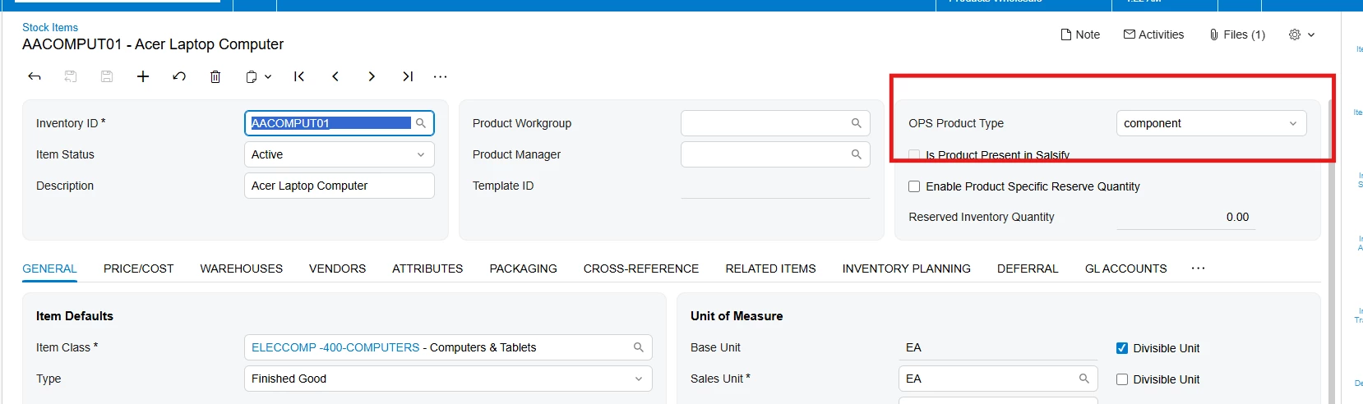Uncheck Divisible Unit for Base Unit
Image resolution: width=1363 pixels, height=404 pixels.
pos(1122,348)
